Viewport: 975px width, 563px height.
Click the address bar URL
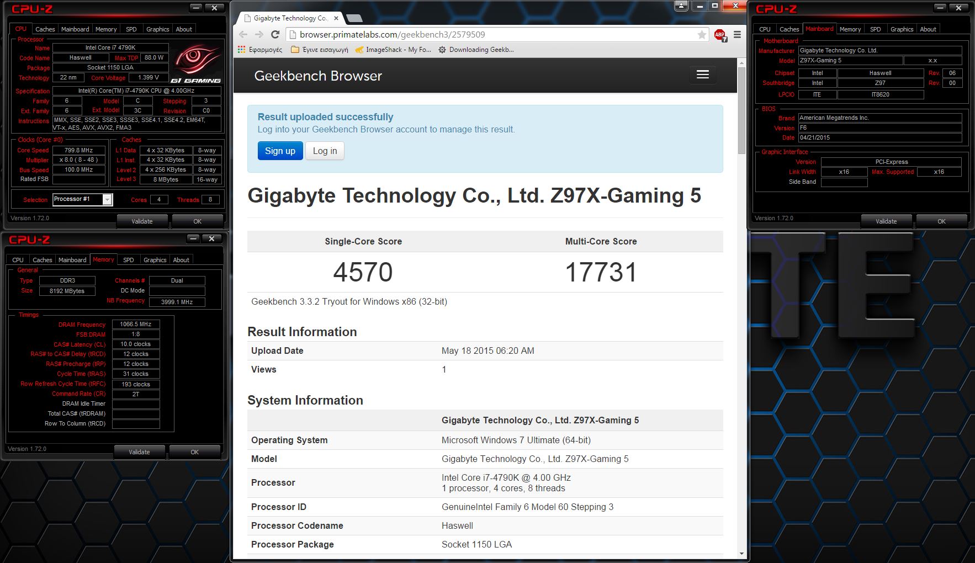(x=393, y=34)
